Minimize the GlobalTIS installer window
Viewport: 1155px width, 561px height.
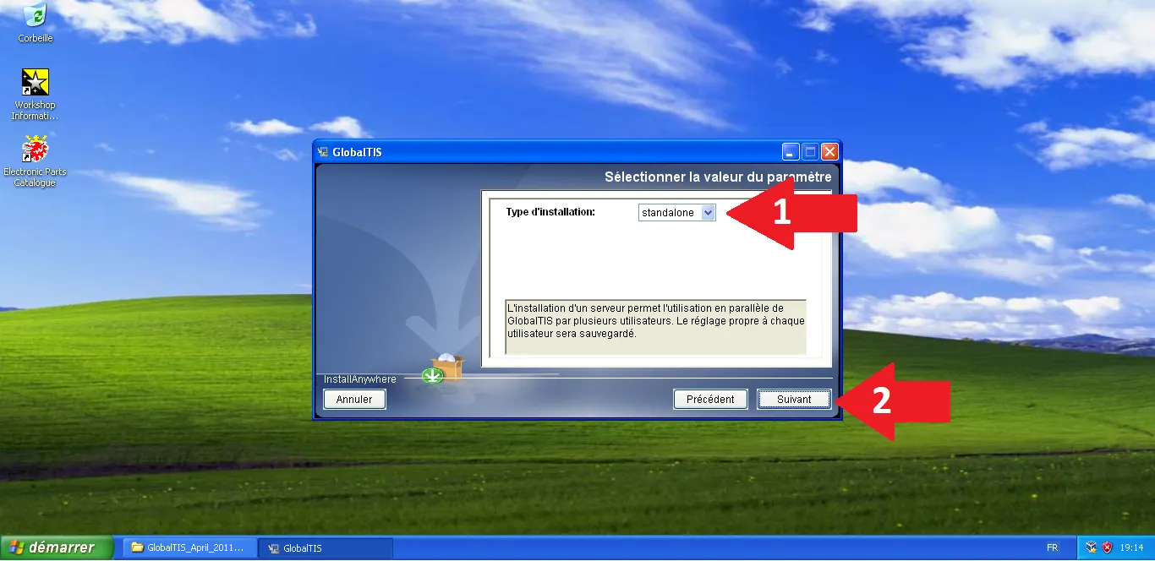click(x=791, y=152)
